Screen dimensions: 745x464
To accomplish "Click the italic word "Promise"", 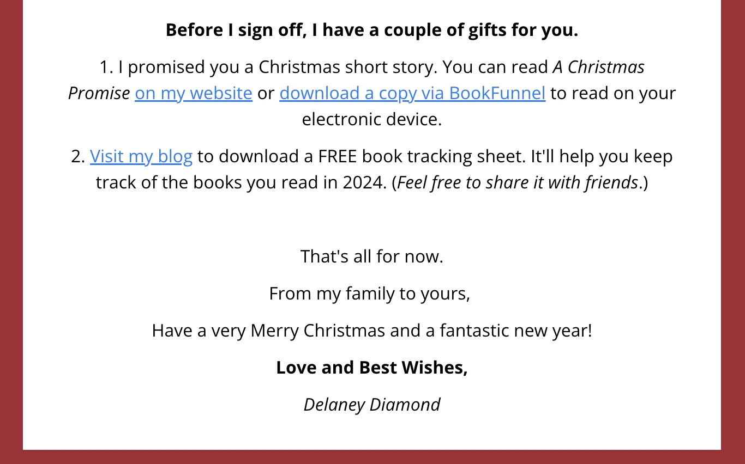I will [x=99, y=93].
